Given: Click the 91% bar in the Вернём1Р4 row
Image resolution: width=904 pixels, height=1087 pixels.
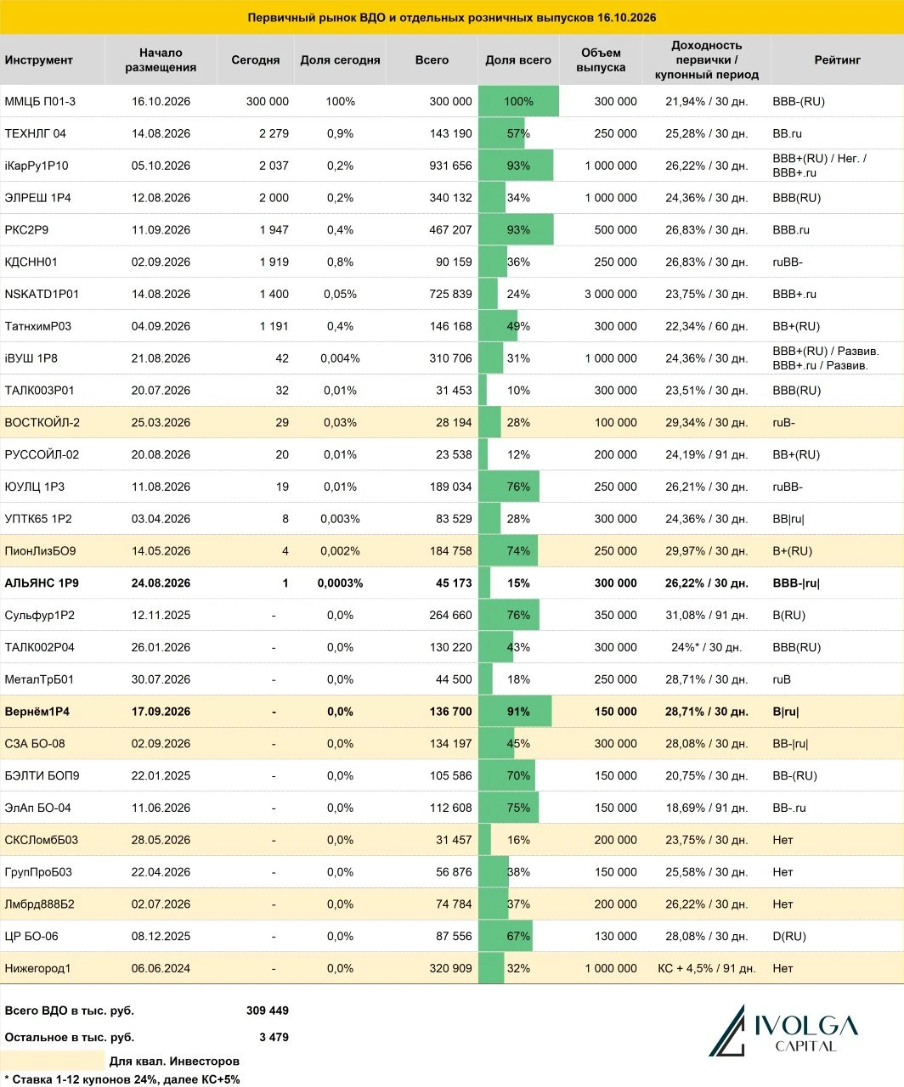Looking at the screenshot, I should [x=515, y=712].
